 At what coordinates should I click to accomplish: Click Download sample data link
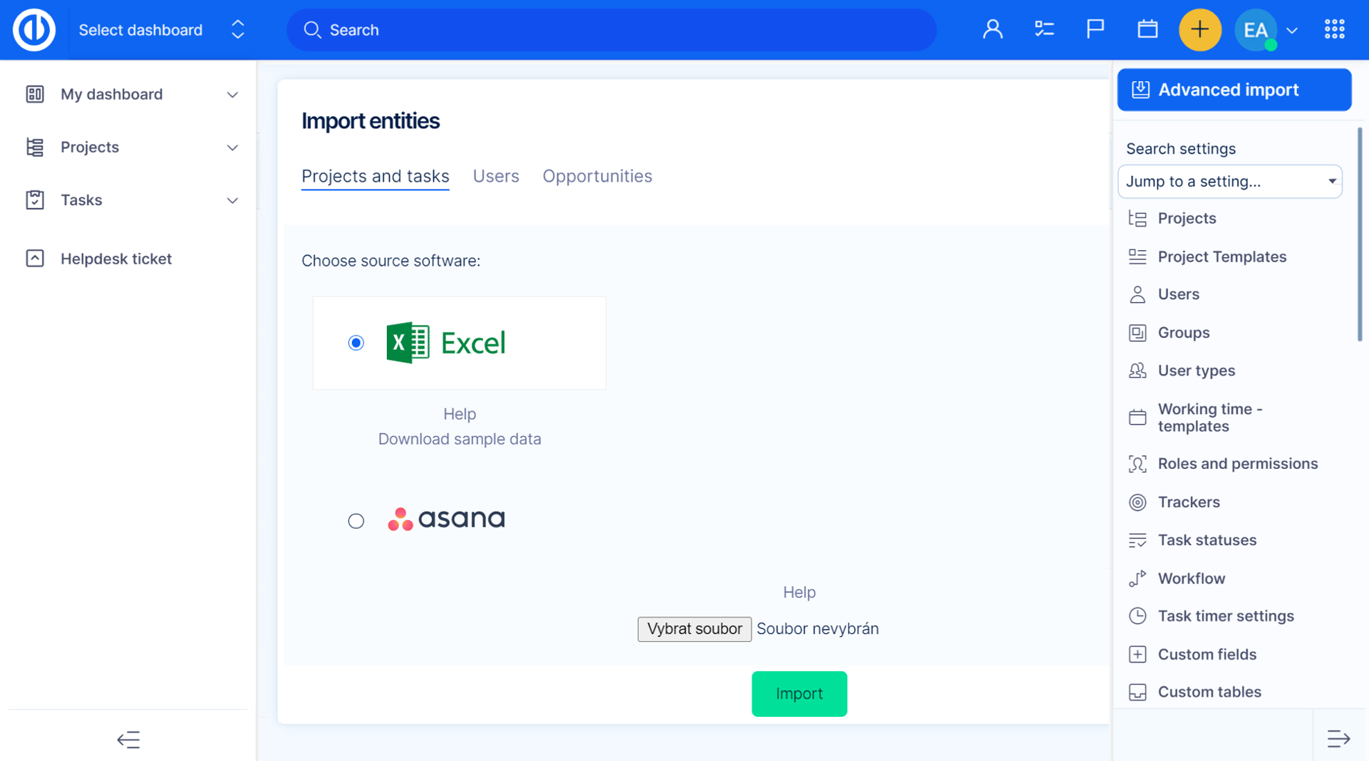[459, 439]
